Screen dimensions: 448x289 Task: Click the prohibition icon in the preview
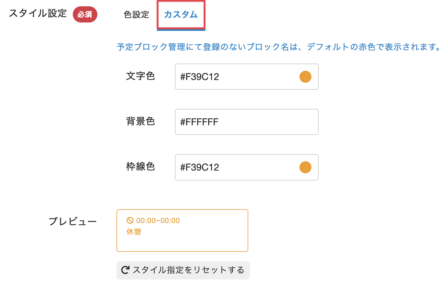(130, 221)
